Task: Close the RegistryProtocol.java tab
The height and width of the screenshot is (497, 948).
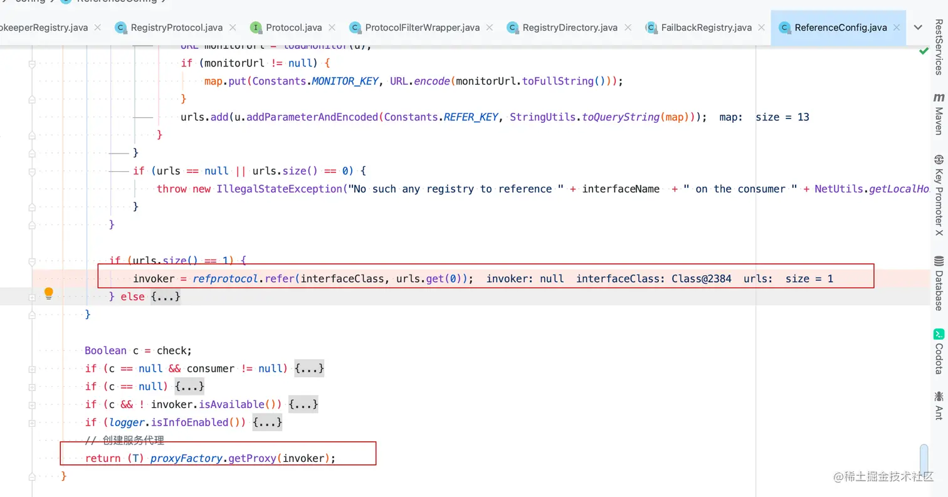Action: 233,28
